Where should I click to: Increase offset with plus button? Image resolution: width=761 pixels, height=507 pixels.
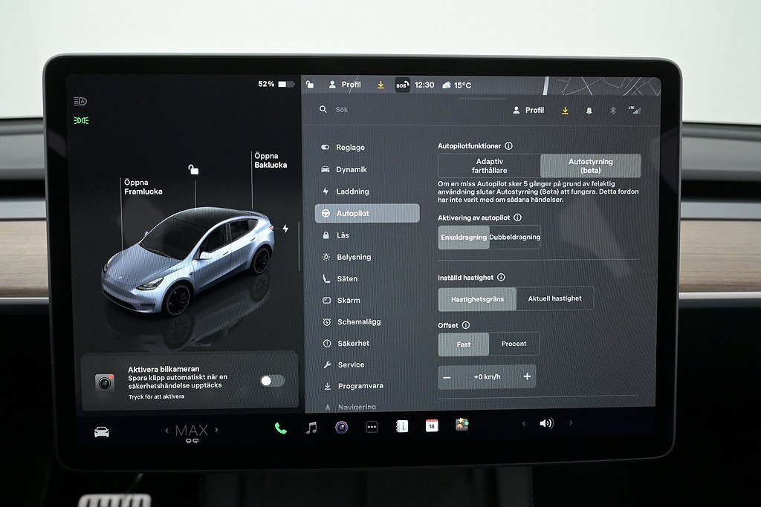(527, 376)
